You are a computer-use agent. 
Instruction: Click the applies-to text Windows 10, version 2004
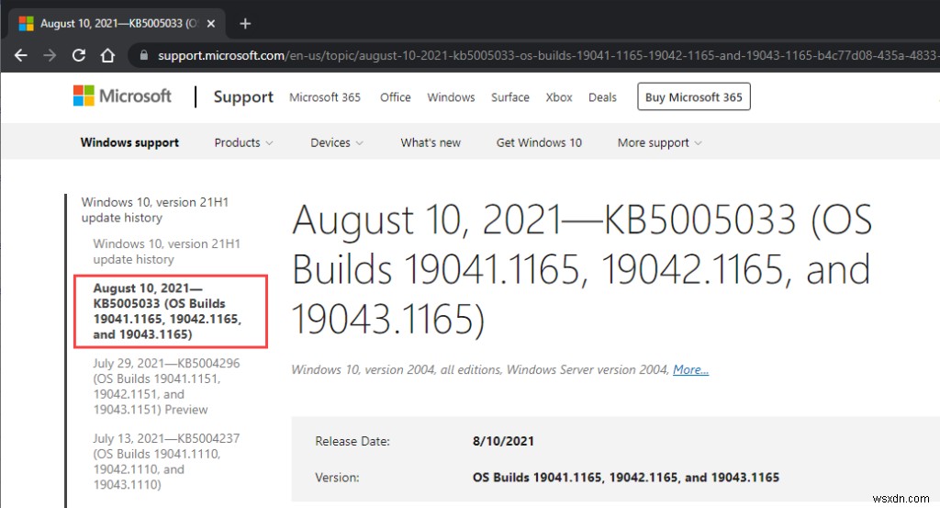pyautogui.click(x=364, y=369)
